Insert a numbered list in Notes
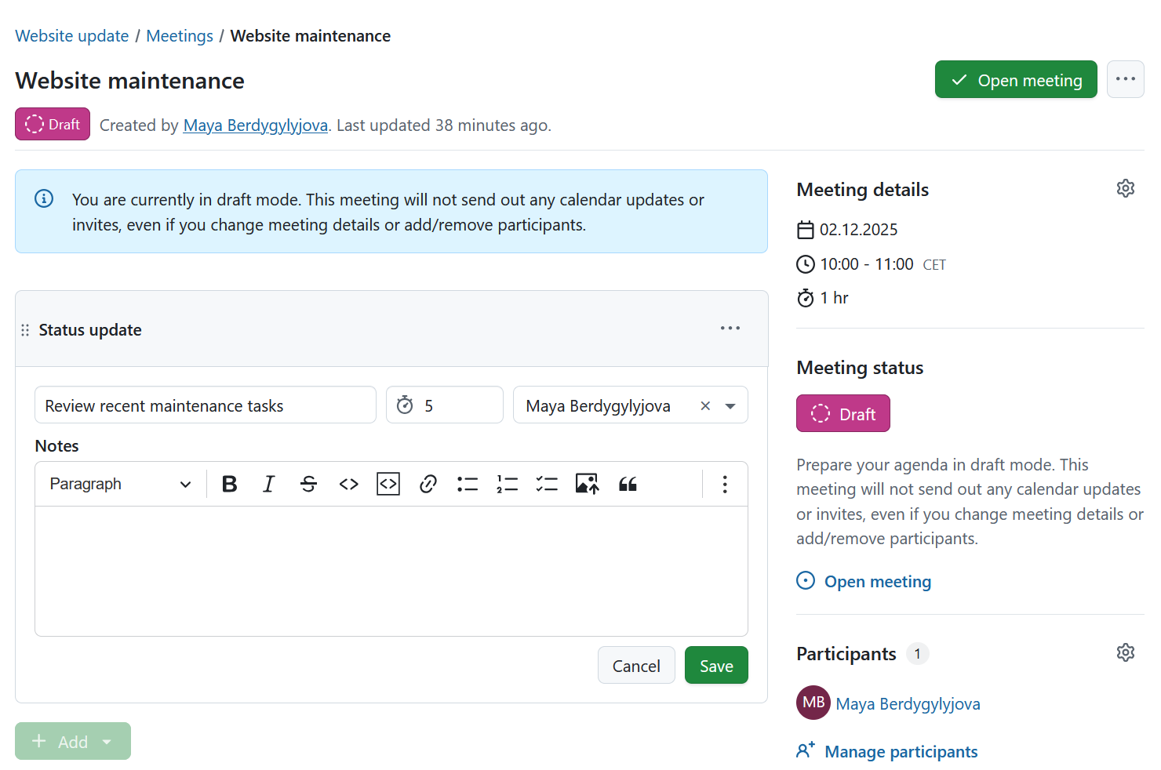The height and width of the screenshot is (770, 1161). coord(508,484)
